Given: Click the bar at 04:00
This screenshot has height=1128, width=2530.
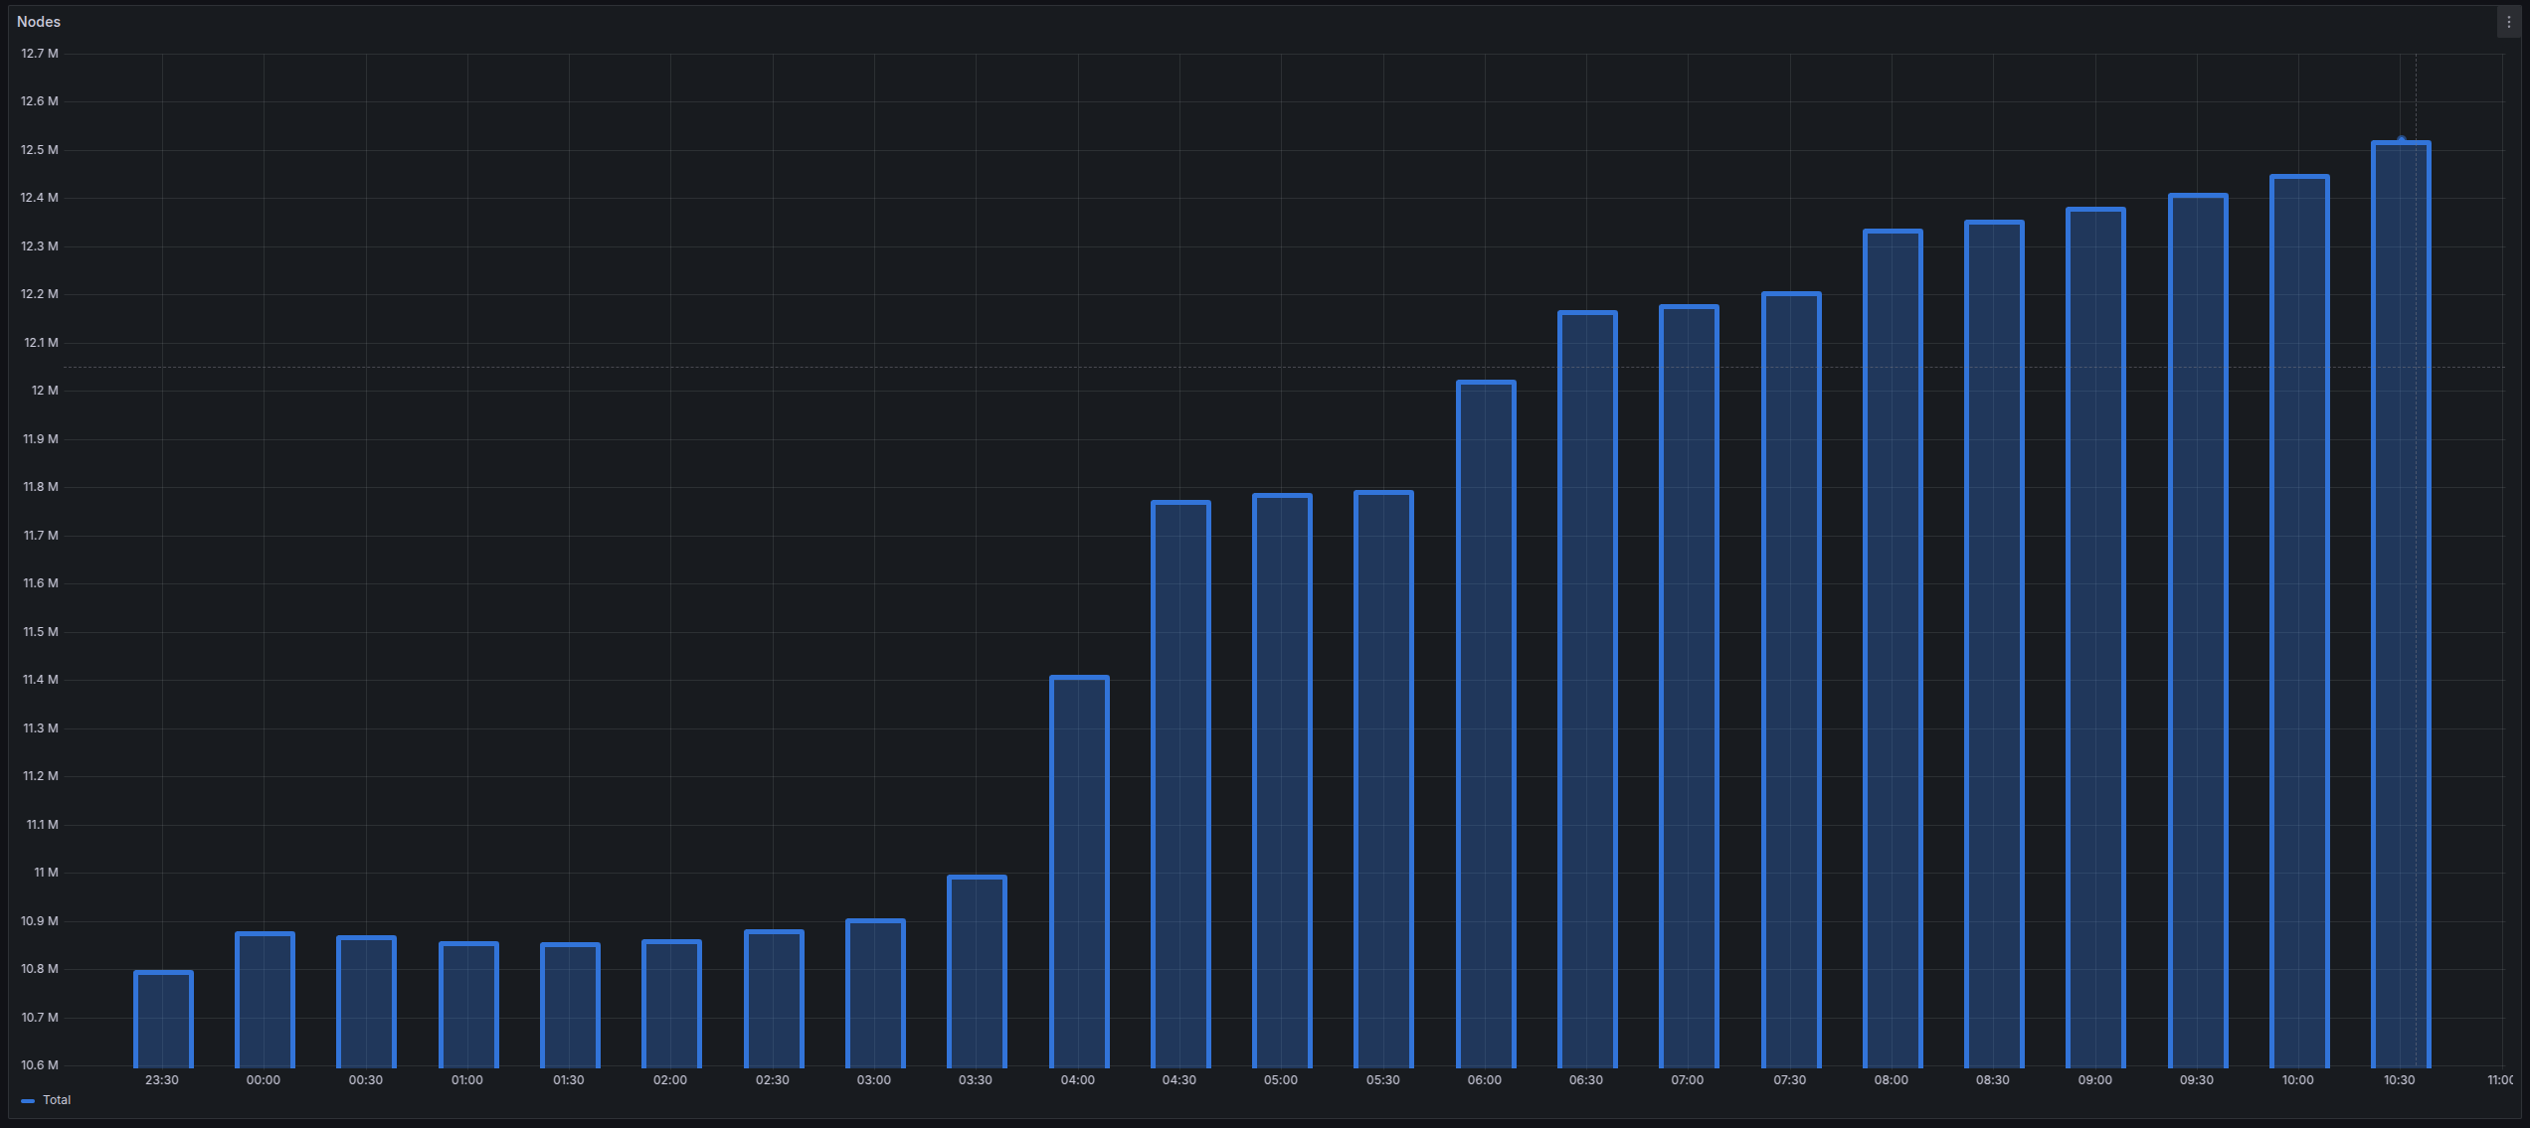Looking at the screenshot, I should click(x=1079, y=872).
